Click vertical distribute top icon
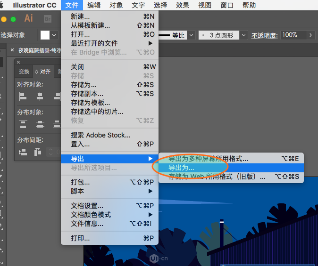Viewport: 318px width, 266px height. pyautogui.click(x=23, y=124)
